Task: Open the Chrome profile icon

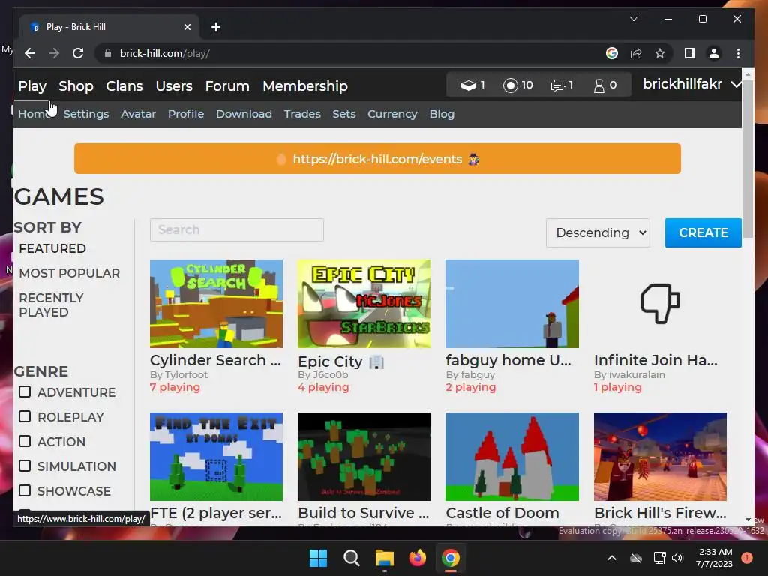Action: 714,53
